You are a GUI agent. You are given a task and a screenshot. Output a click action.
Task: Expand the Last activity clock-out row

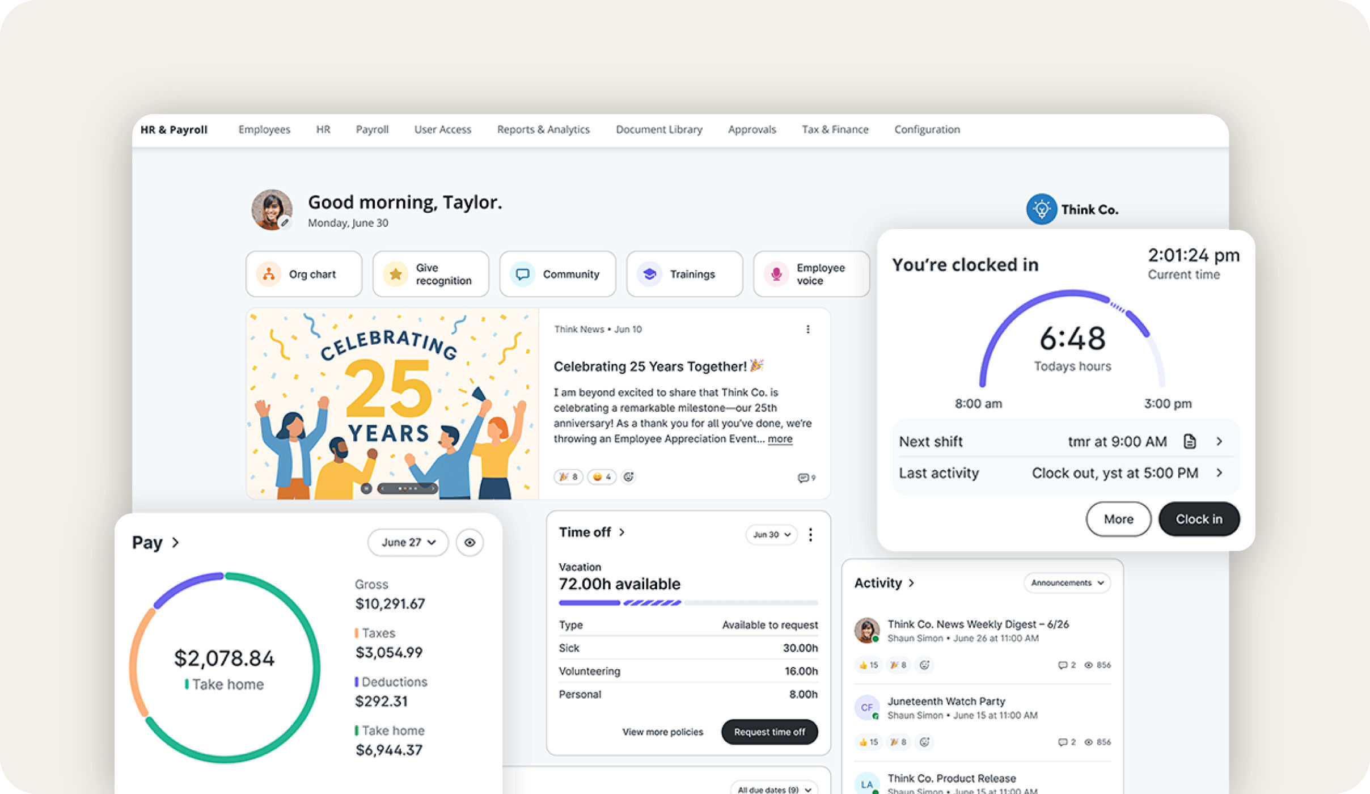point(1220,472)
